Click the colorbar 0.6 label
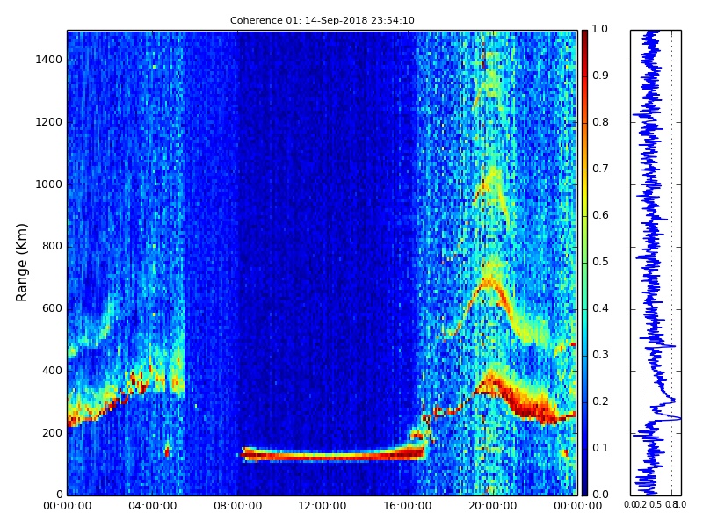 [600, 215]
